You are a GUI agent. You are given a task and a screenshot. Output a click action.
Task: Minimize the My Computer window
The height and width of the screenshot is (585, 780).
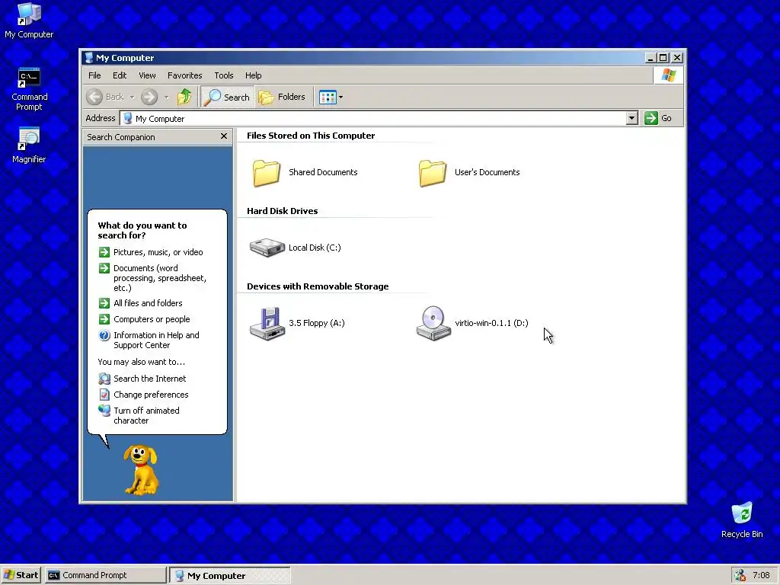pos(651,58)
